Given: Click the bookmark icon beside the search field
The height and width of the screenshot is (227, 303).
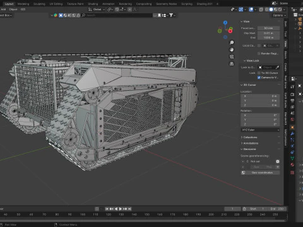Looking at the screenshot, I should coord(159,15).
